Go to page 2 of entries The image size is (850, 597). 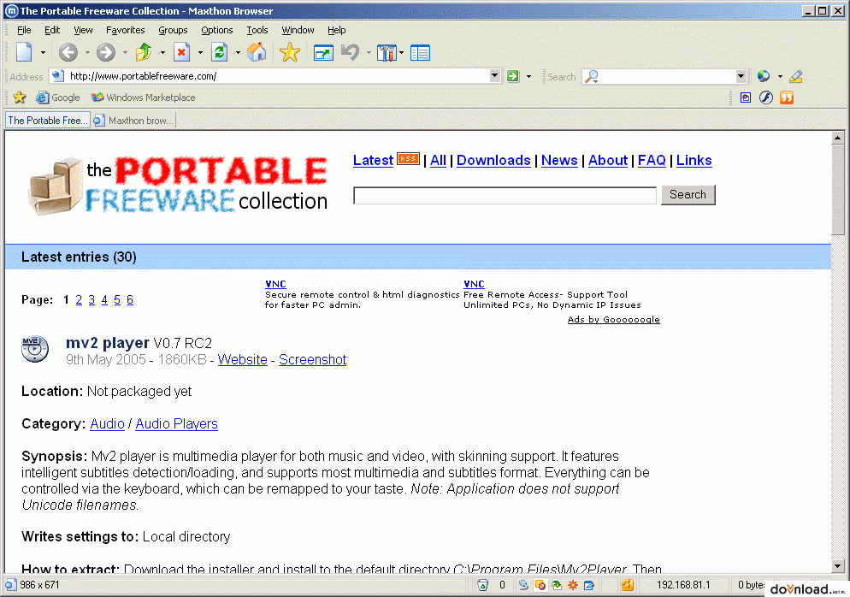pos(79,300)
